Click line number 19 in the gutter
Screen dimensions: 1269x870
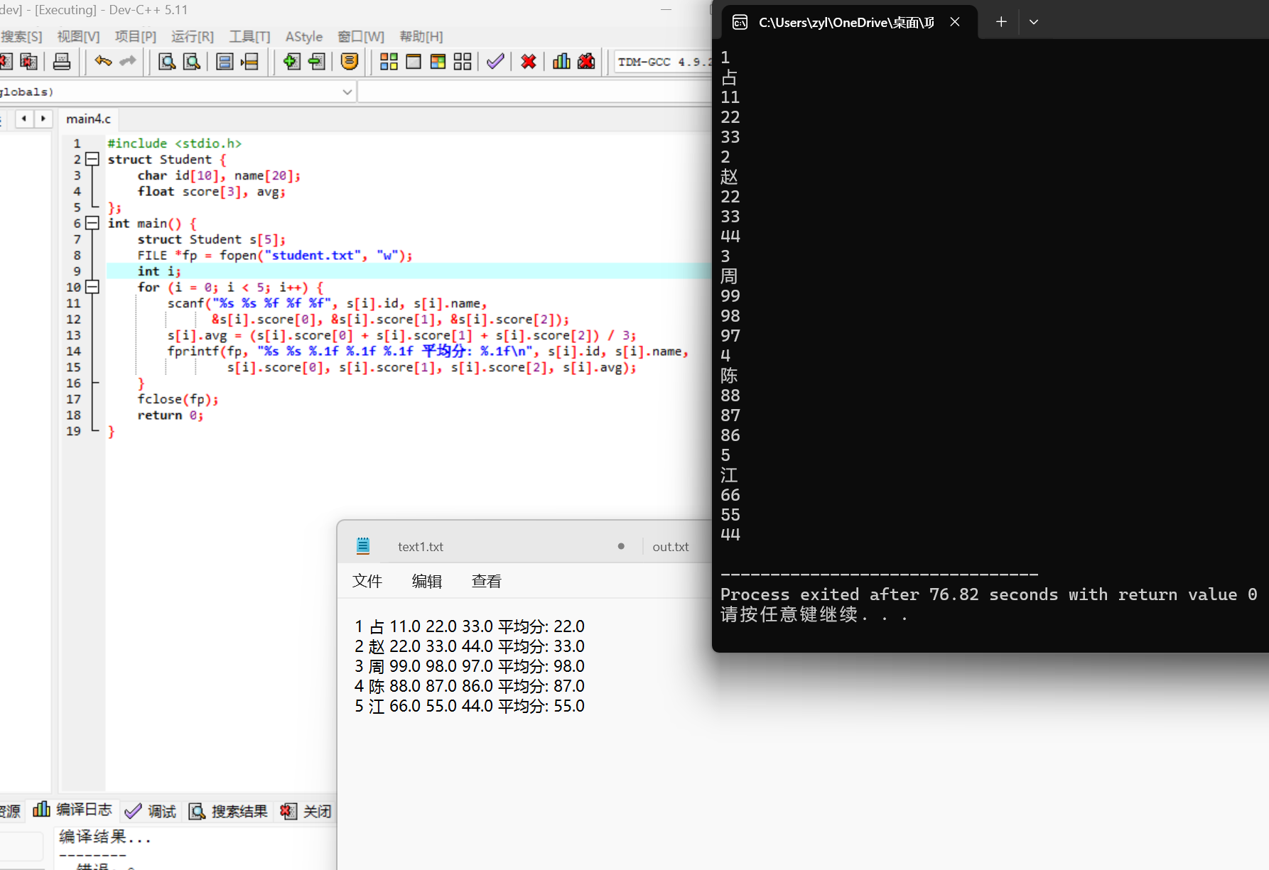coord(73,431)
